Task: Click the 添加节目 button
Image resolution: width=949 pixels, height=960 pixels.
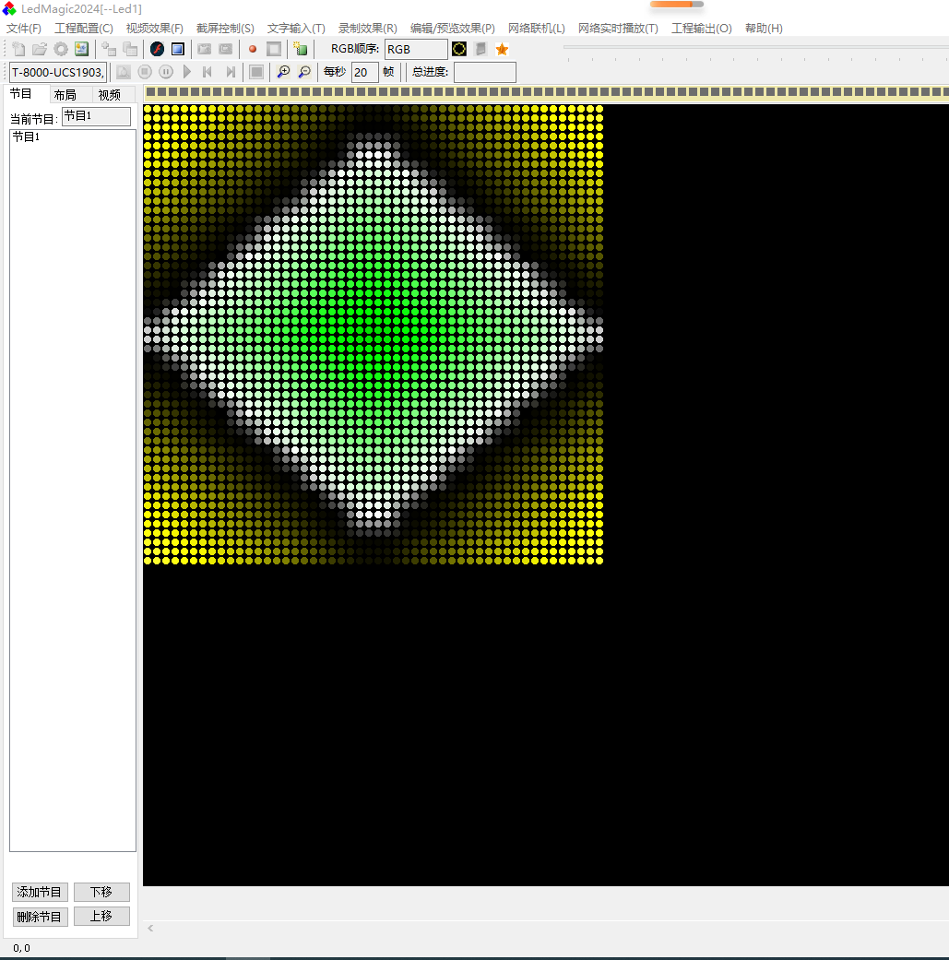Action: pos(40,892)
